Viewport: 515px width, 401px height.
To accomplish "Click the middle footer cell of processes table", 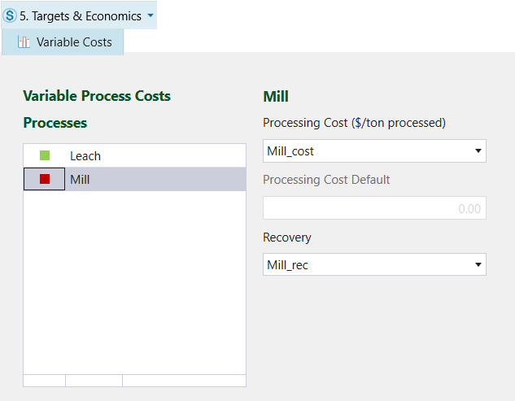I will [94, 381].
